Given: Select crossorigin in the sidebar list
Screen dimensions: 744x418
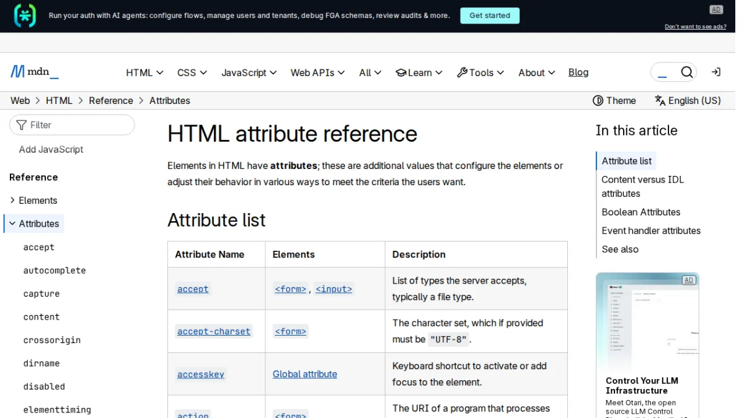Looking at the screenshot, I should click(x=52, y=340).
